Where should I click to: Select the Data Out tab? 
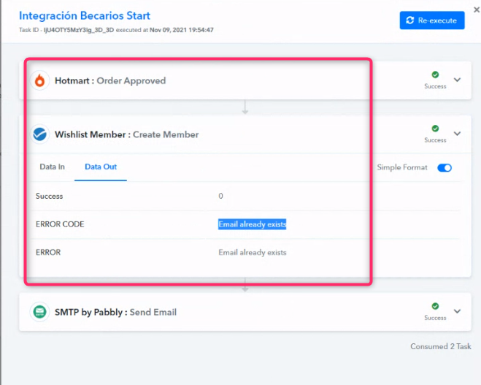[x=101, y=167]
